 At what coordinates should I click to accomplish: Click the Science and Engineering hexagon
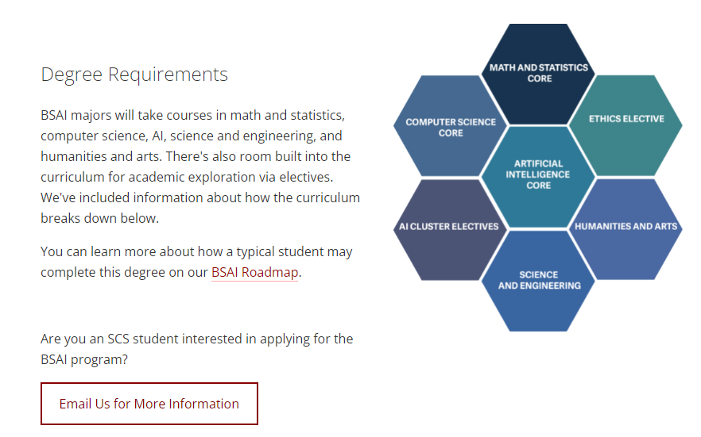pyautogui.click(x=538, y=281)
